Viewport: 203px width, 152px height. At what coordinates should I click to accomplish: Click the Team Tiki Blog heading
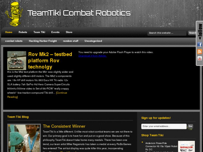click(18, 117)
